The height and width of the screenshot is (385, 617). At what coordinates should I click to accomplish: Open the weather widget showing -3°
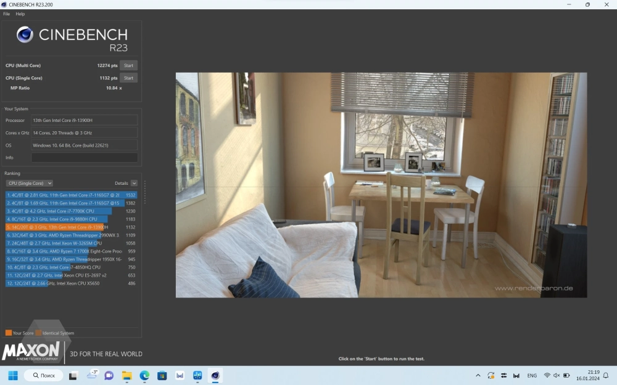pyautogui.click(x=93, y=375)
